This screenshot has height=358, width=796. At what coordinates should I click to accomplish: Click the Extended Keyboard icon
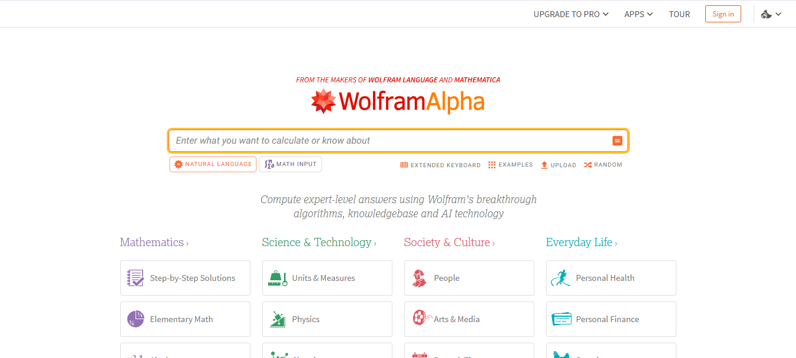coord(404,165)
